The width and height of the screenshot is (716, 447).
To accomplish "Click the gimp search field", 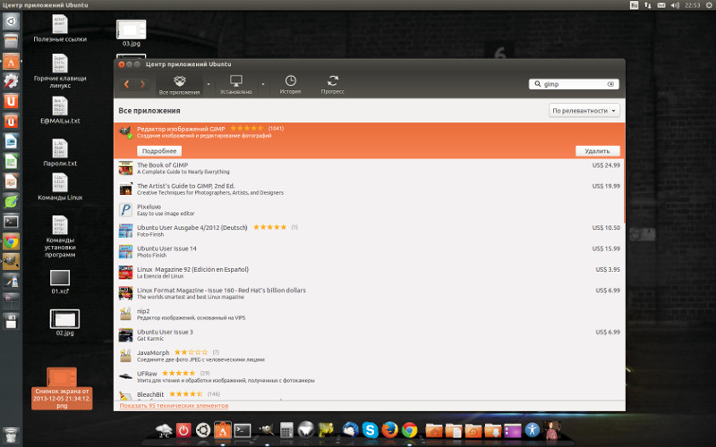I will click(574, 84).
